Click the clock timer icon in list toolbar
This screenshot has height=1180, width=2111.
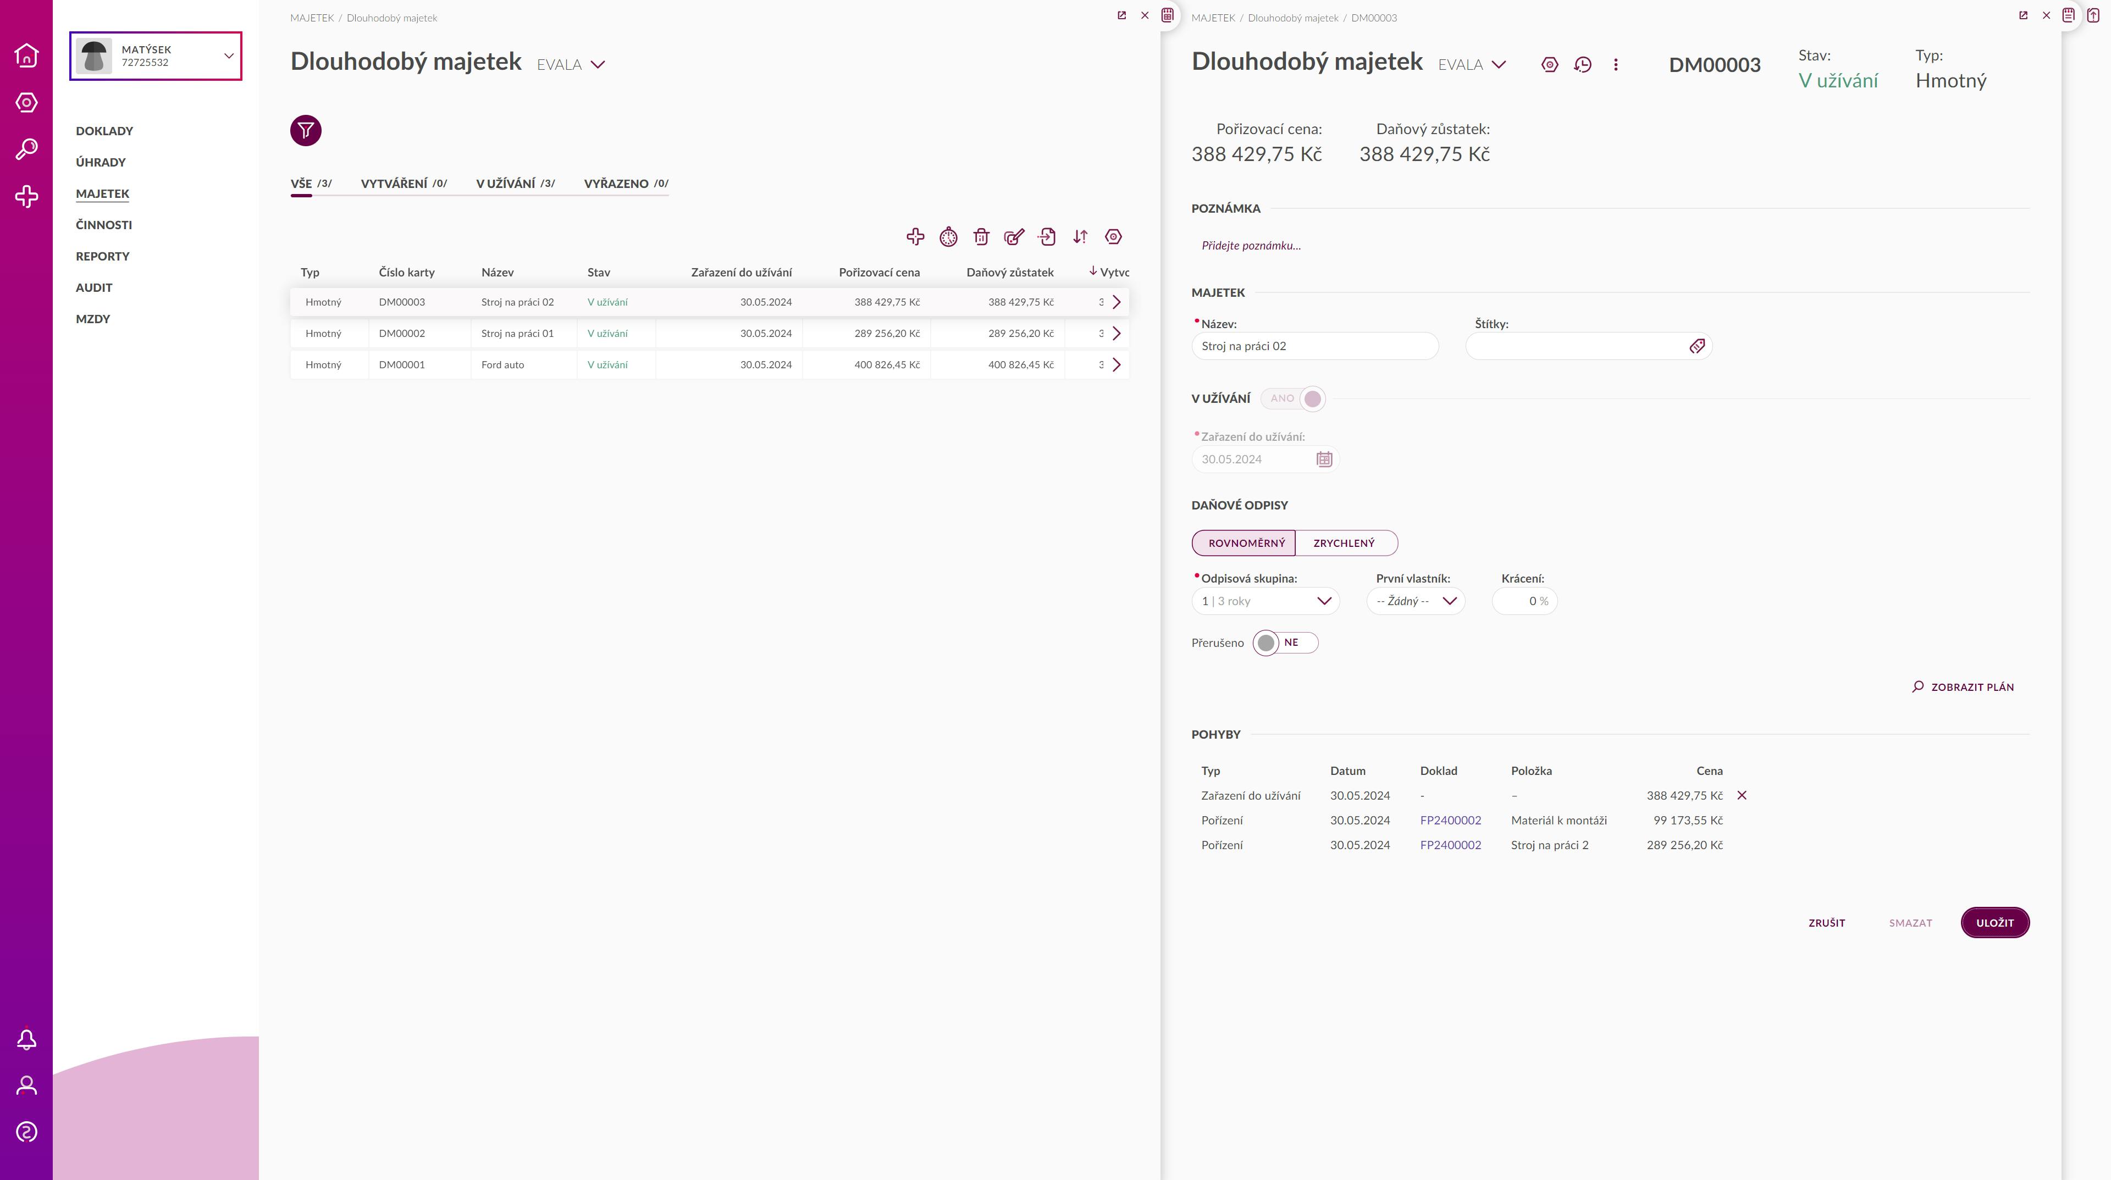coord(948,237)
